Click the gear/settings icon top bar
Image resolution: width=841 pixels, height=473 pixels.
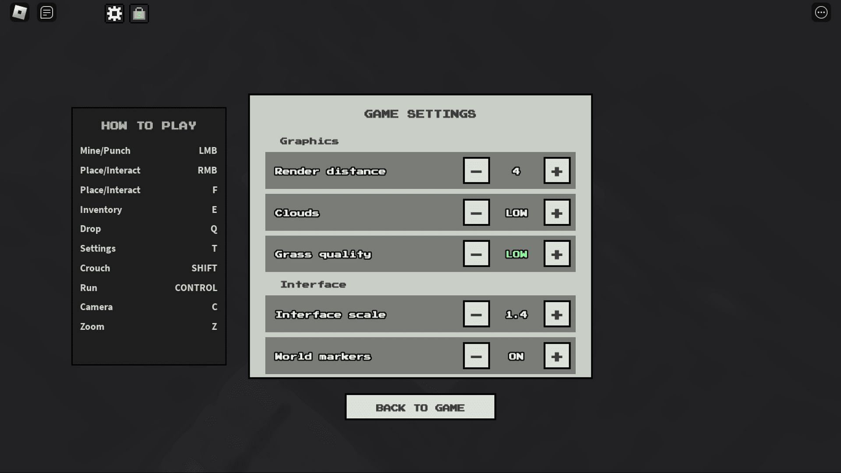pos(114,13)
